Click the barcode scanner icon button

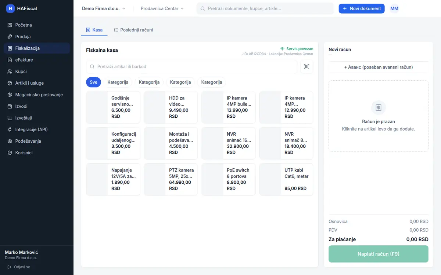(x=307, y=67)
